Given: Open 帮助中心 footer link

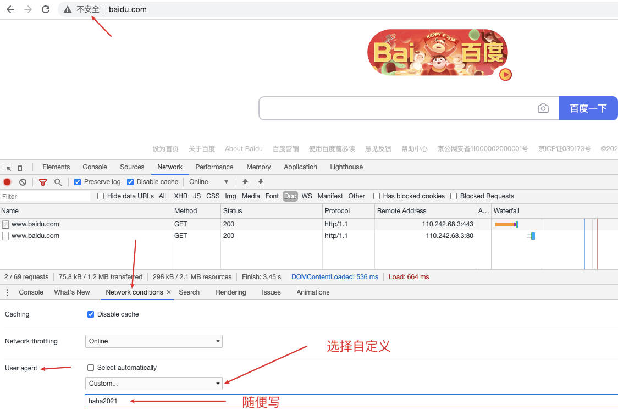Looking at the screenshot, I should pos(414,149).
